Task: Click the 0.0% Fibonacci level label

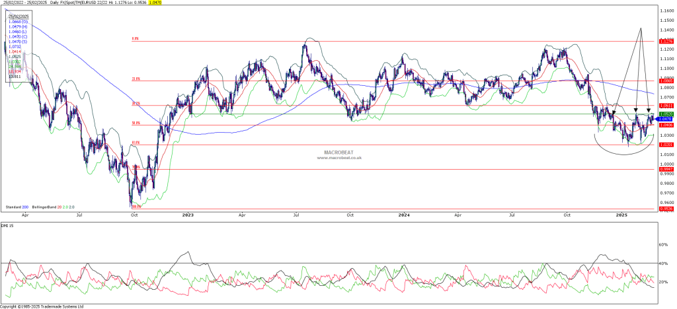Action: click(x=136, y=39)
